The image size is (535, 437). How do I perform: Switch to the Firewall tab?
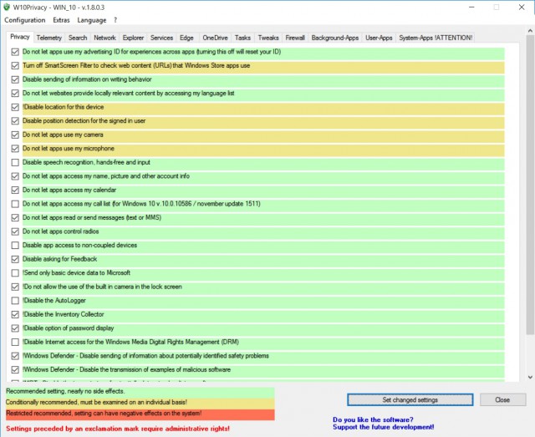click(x=295, y=38)
